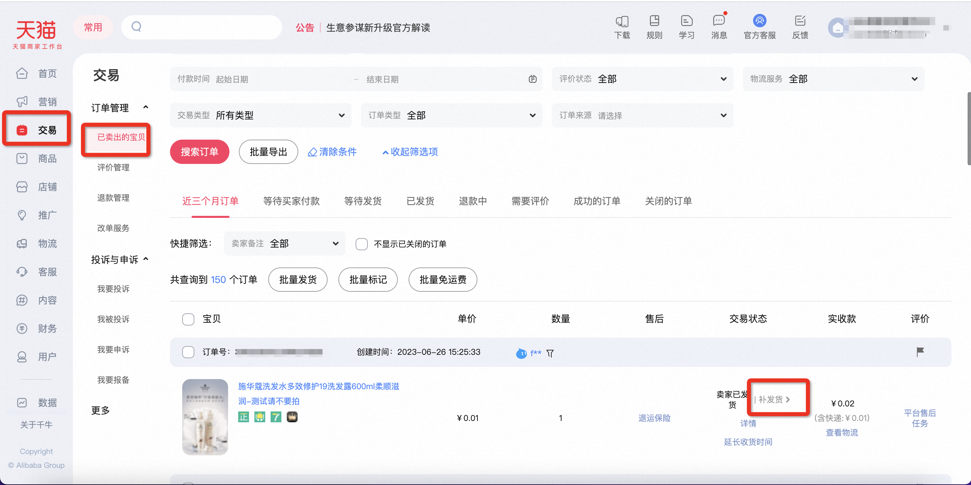Tick the select-all 宝贝 checkbox
Image resolution: width=971 pixels, height=485 pixels.
(x=188, y=319)
